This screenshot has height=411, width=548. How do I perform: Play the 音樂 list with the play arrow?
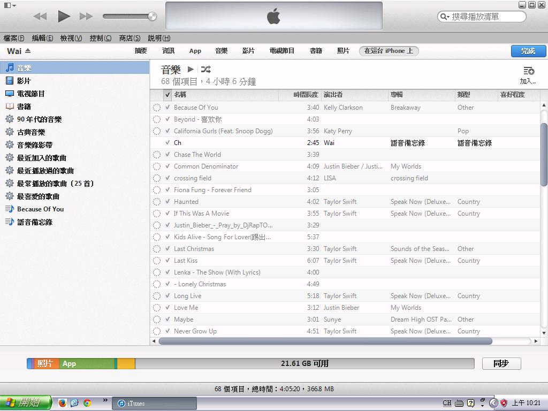(191, 69)
